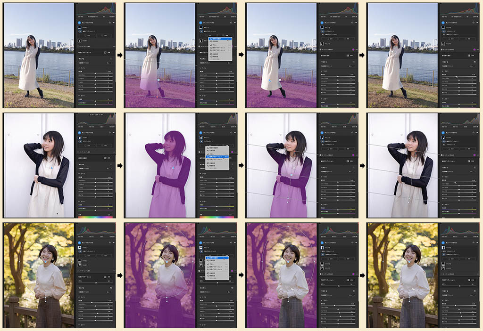Collapse Light section in second white-wall panel
Image resolution: width=483 pixels, height=331 pixels.
(x=200, y=174)
